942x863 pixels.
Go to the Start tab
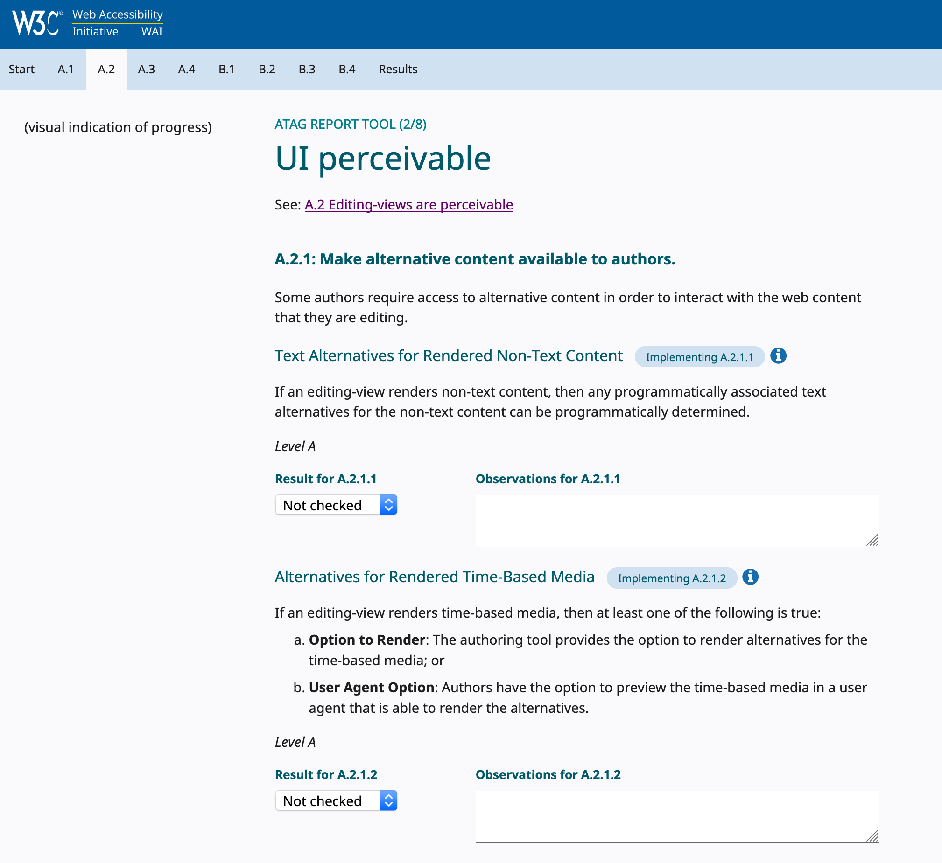21,69
